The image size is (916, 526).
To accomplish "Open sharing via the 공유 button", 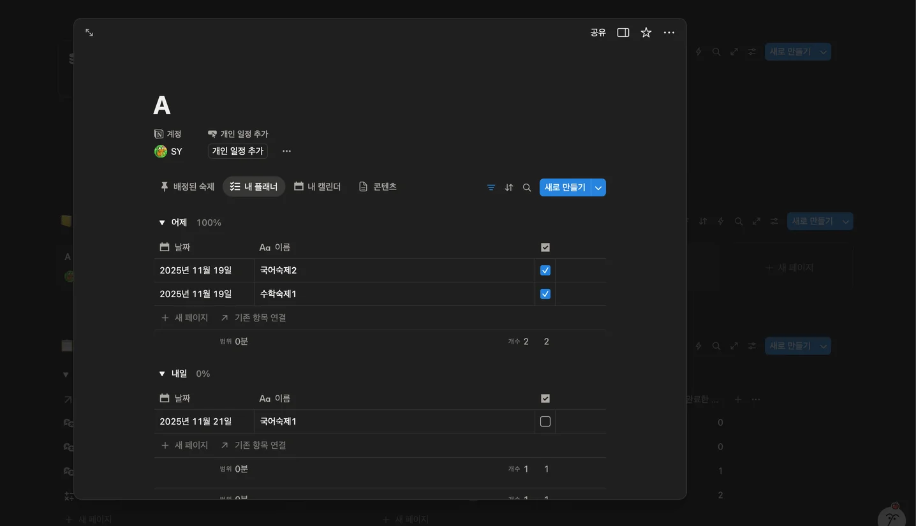I will (598, 32).
